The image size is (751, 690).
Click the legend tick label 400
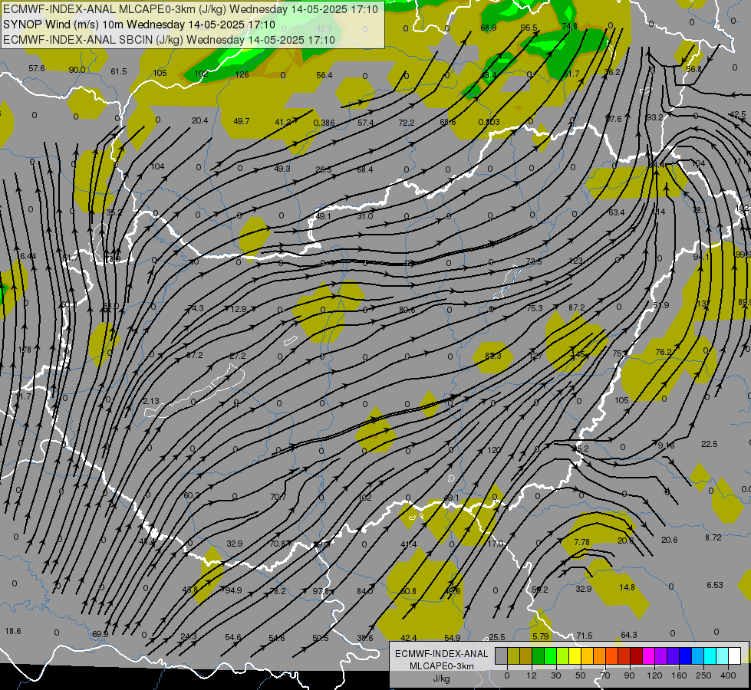(728, 675)
